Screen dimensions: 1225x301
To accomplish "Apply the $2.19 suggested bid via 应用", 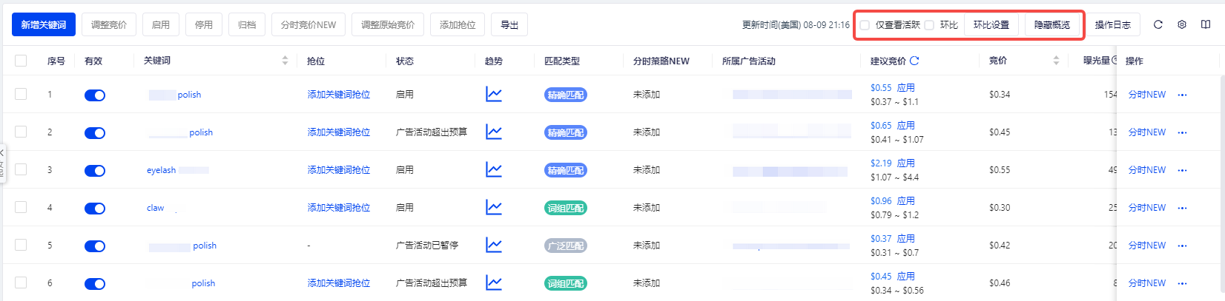I will tap(906, 163).
